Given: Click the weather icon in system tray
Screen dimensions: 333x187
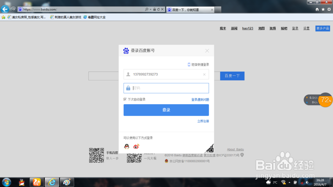Looking at the screenshot, I should tap(269, 182).
